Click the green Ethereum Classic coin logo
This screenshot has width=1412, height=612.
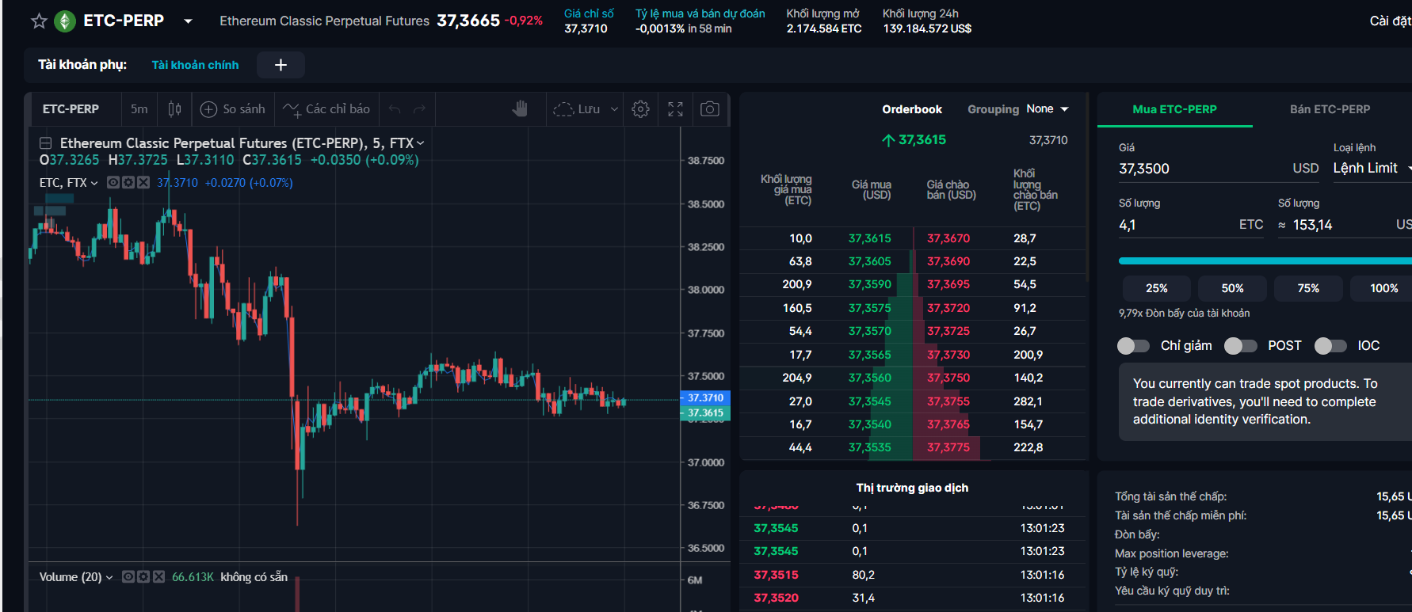(64, 21)
